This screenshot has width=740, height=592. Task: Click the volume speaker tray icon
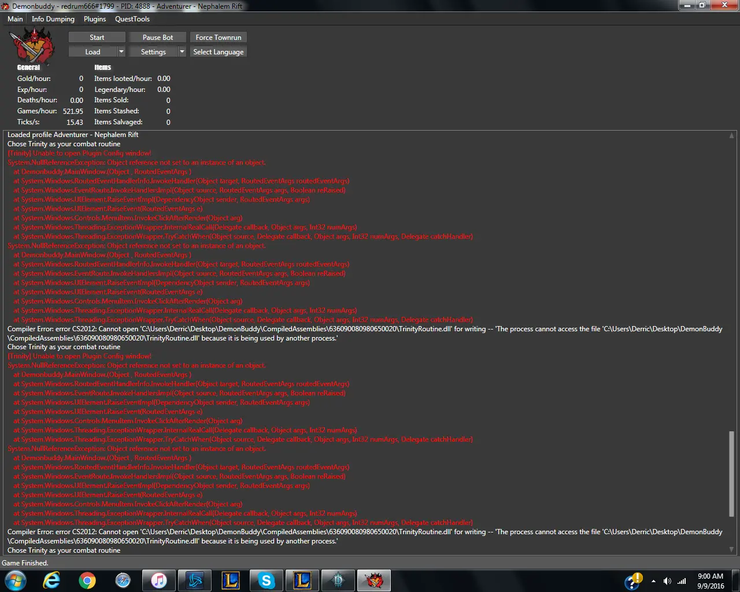[x=667, y=581]
